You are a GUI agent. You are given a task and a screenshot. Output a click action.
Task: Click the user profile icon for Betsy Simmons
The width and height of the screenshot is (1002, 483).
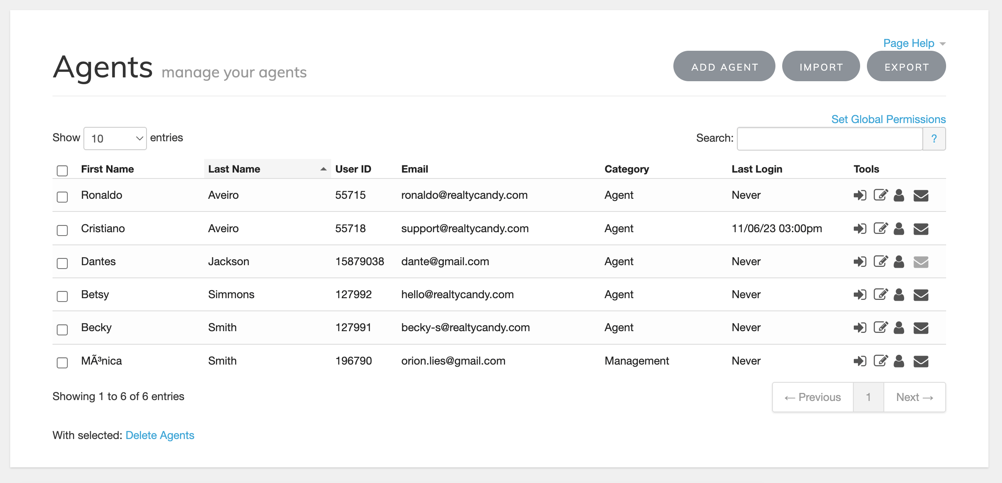[x=899, y=295]
